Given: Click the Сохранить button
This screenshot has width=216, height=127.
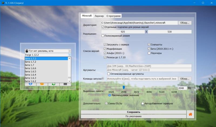Looking at the screenshot, I should pos(133,112).
